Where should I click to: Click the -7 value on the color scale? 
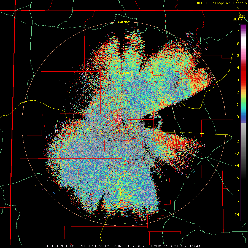(237, 202)
